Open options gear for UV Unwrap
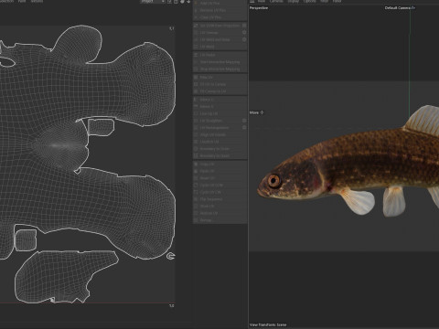This screenshot has height=329, width=439. (x=244, y=33)
